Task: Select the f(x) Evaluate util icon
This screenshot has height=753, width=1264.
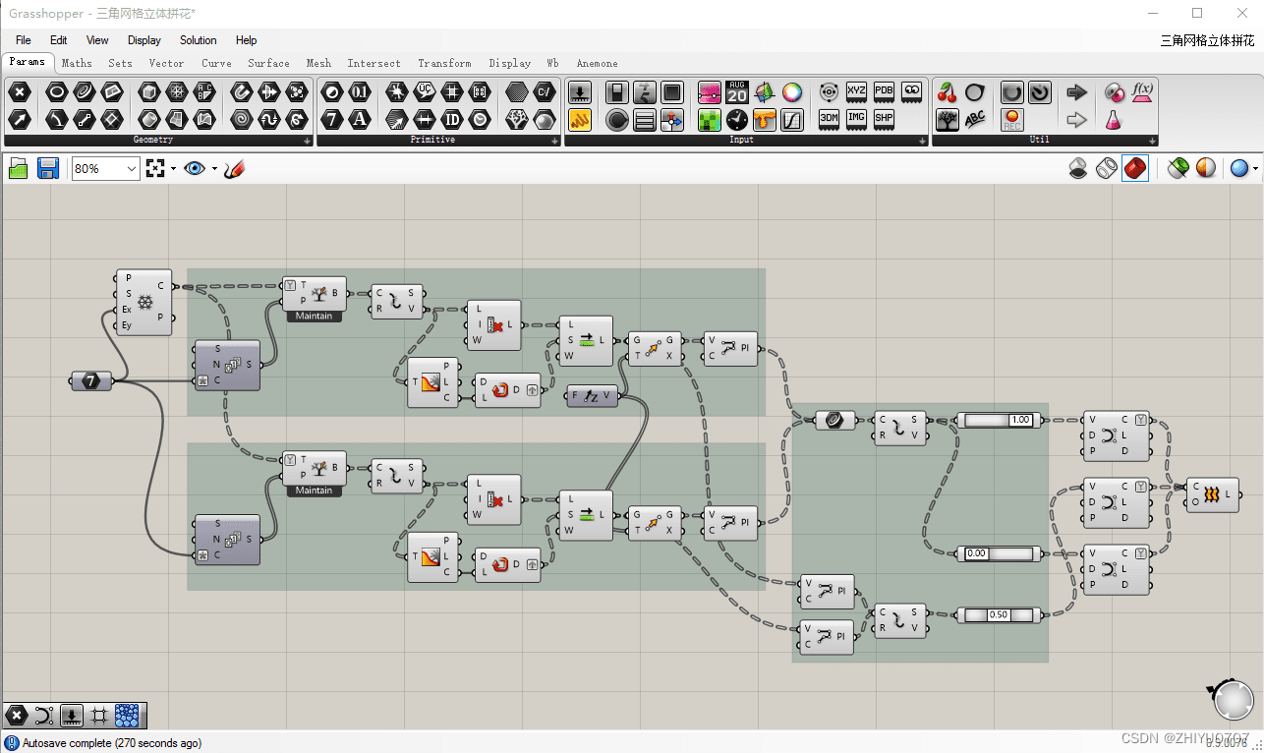Action: click(1142, 91)
